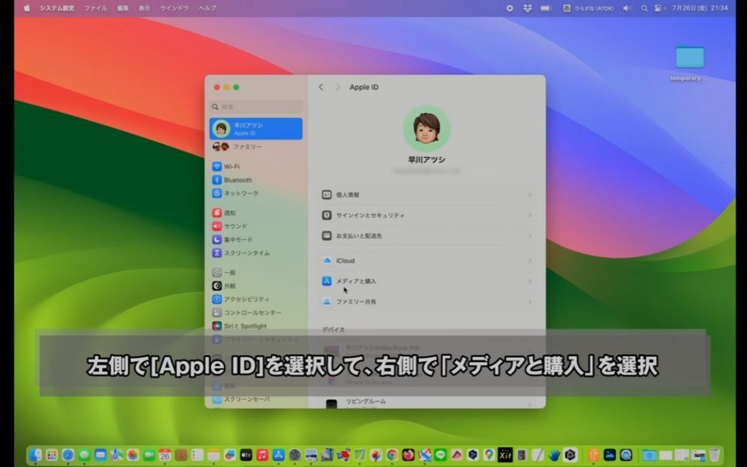Open the ヘルプ menu
Image resolution: width=747 pixels, height=467 pixels.
(x=207, y=8)
